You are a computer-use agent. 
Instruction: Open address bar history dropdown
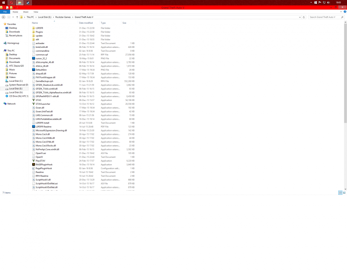[x=300, y=17]
